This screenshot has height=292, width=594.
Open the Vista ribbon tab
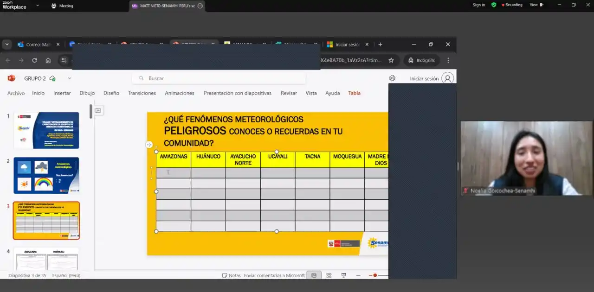(x=311, y=93)
